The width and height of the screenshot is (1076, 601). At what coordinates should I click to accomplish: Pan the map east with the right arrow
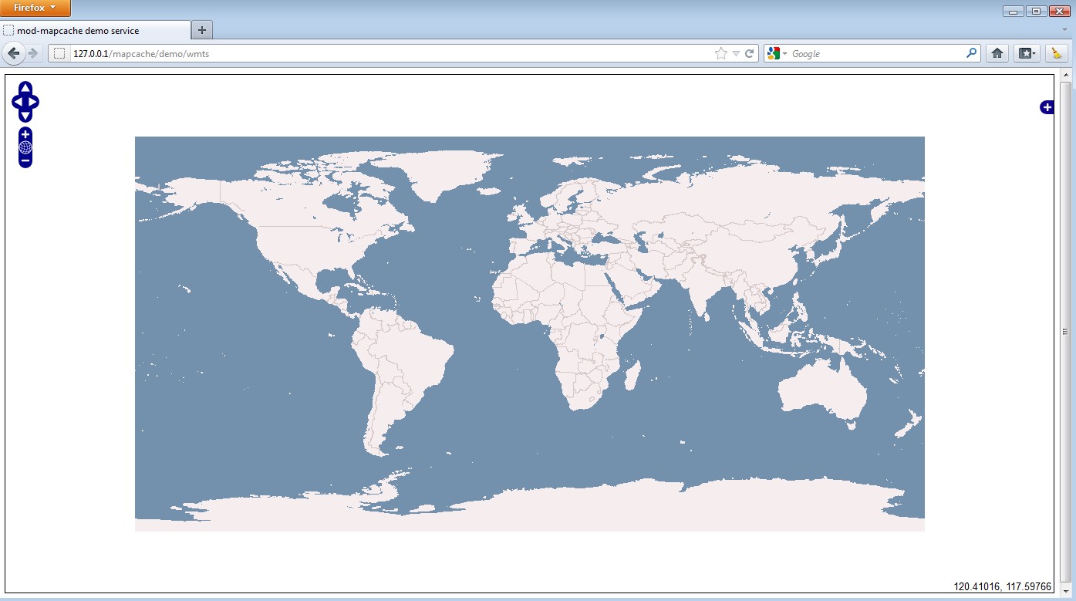[x=34, y=102]
